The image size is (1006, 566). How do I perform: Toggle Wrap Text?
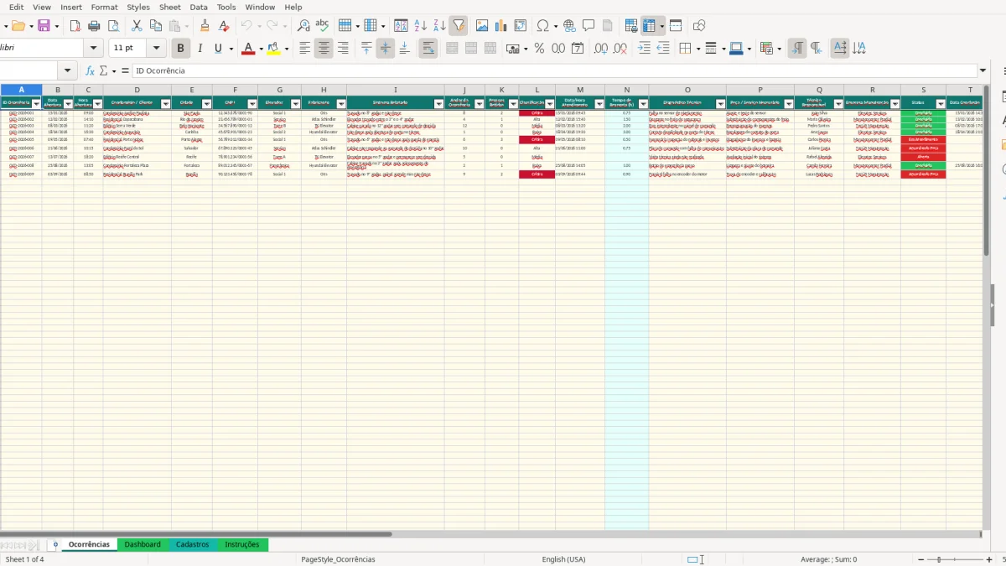[428, 49]
